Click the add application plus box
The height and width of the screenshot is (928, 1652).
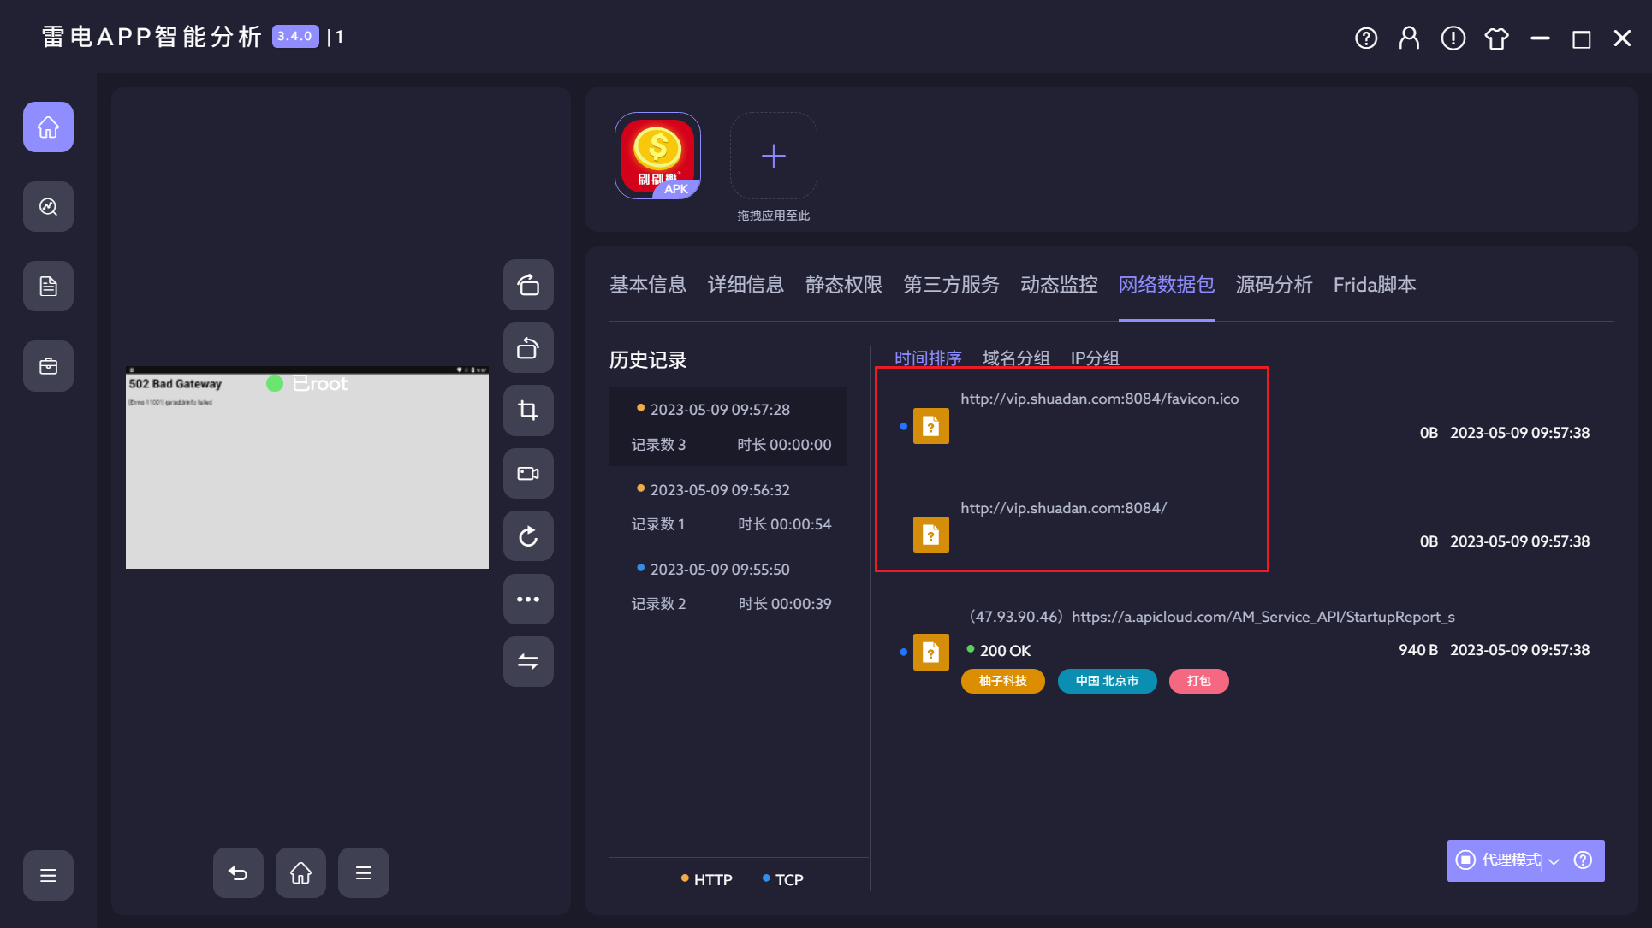point(773,156)
